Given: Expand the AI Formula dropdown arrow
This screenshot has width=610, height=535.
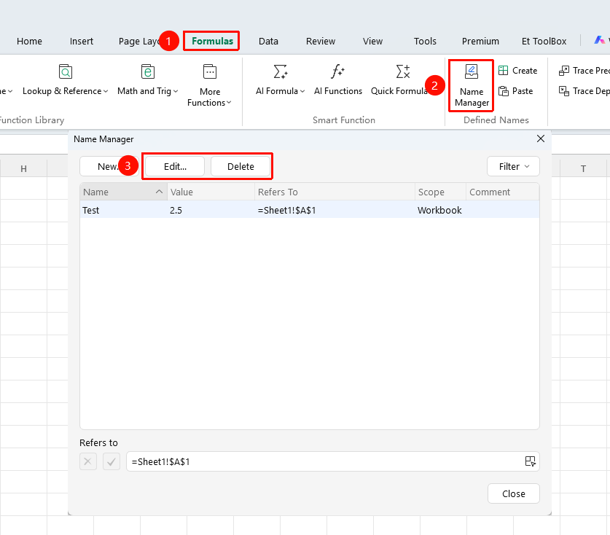Looking at the screenshot, I should click(302, 91).
